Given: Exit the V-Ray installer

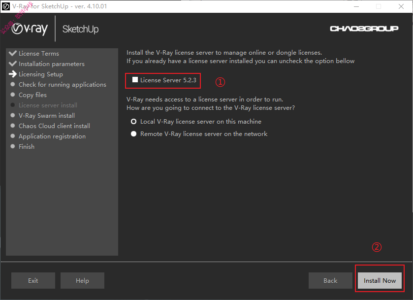Looking at the screenshot, I should (x=33, y=280).
